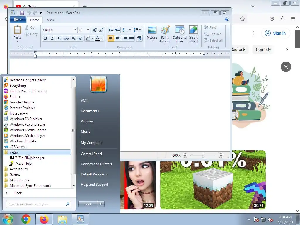Open the Minecraft block video thumbnail 30:21
The width and height of the screenshot is (300, 225).
(213, 180)
